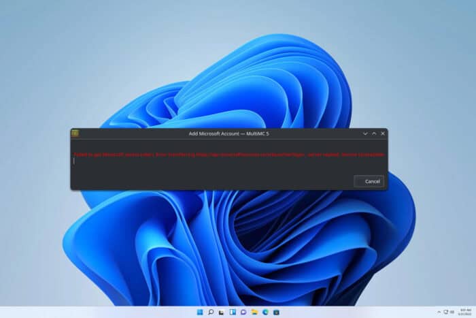The image size is (476, 318).
Task: Expand the system tray hidden icons chevron
Action: click(x=439, y=313)
